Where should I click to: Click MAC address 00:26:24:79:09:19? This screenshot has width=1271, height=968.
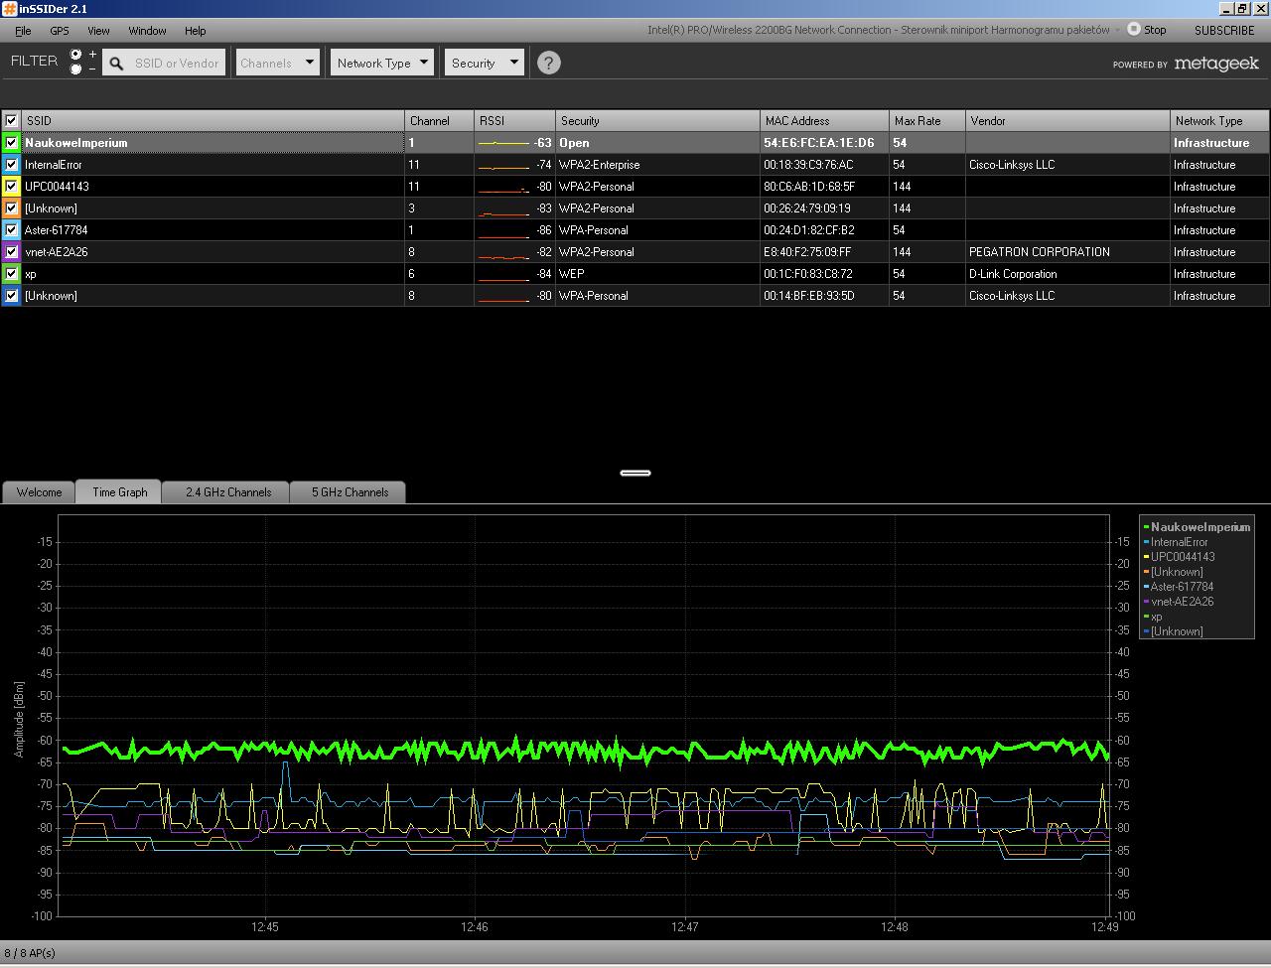(x=807, y=208)
